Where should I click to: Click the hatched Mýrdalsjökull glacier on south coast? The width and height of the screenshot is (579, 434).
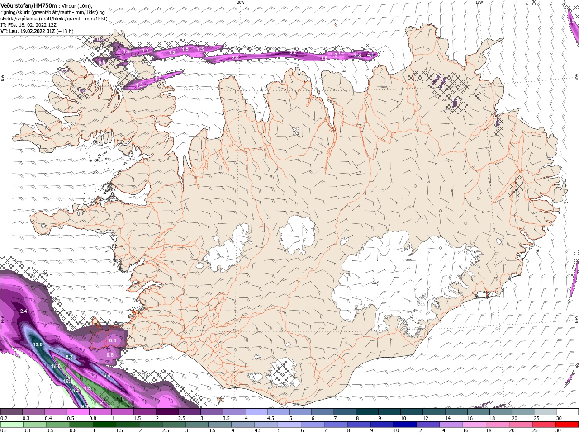283,373
